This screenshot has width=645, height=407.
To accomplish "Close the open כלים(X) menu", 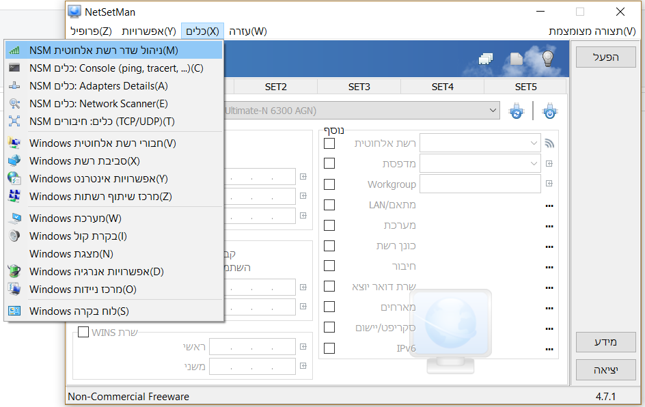I will (x=202, y=31).
